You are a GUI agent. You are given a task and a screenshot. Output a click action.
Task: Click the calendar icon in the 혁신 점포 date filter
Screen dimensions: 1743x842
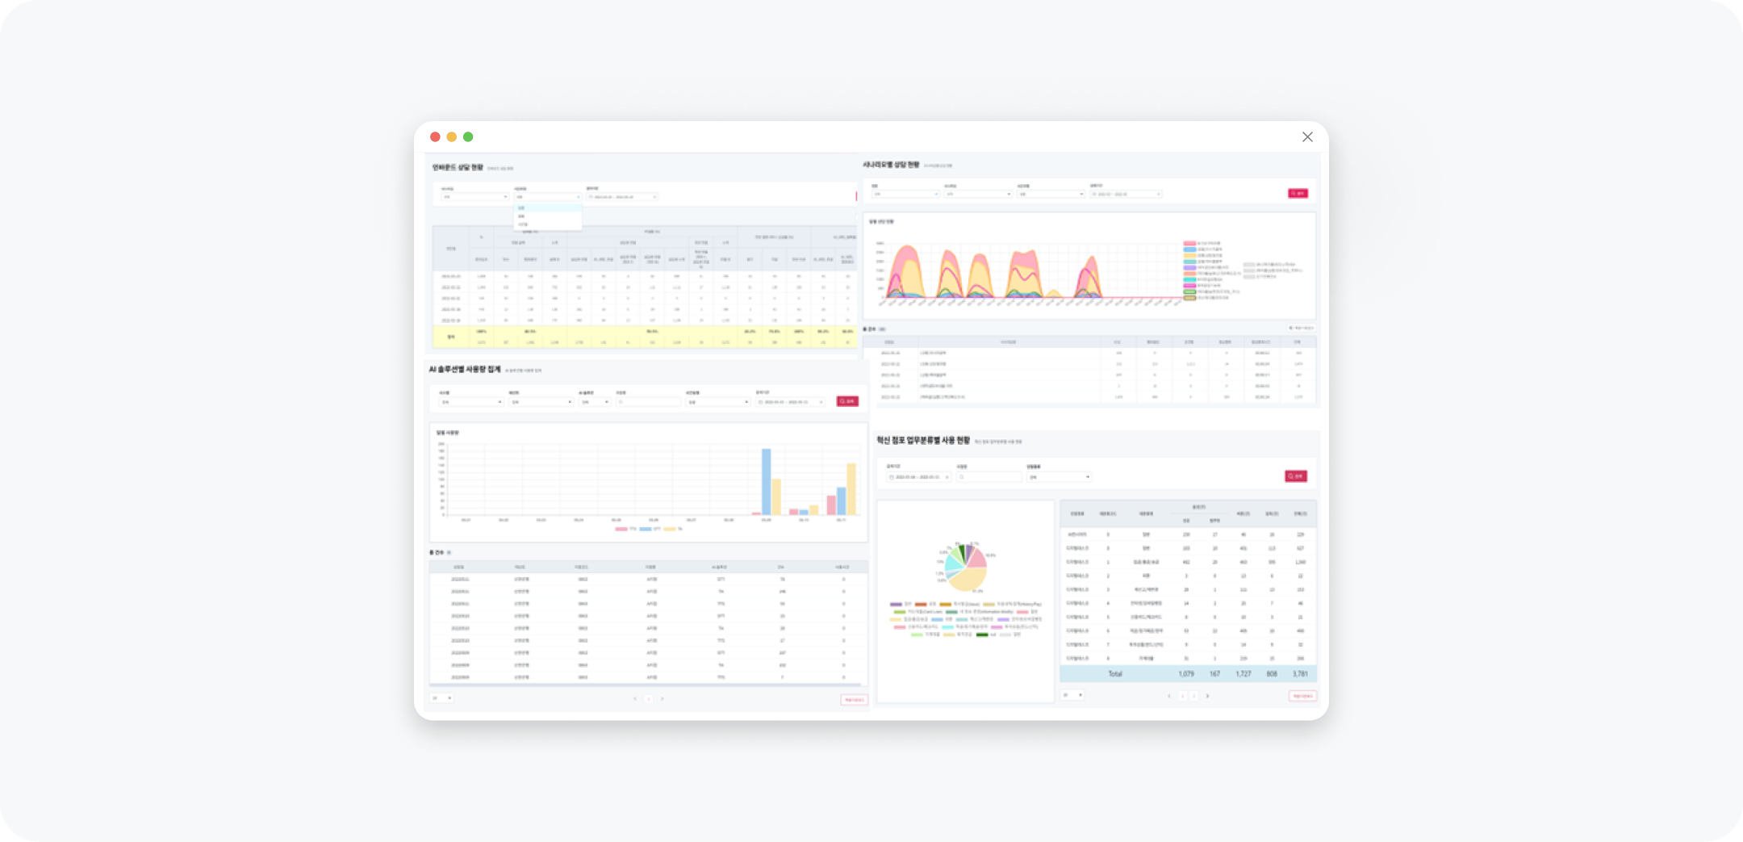[892, 475]
